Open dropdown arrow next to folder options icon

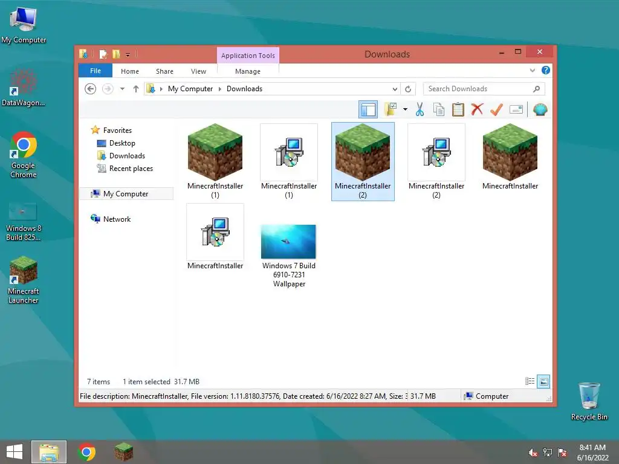pos(405,109)
